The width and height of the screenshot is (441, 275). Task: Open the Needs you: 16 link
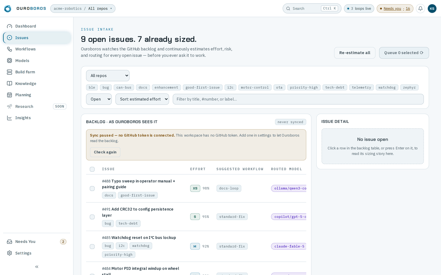point(395,9)
